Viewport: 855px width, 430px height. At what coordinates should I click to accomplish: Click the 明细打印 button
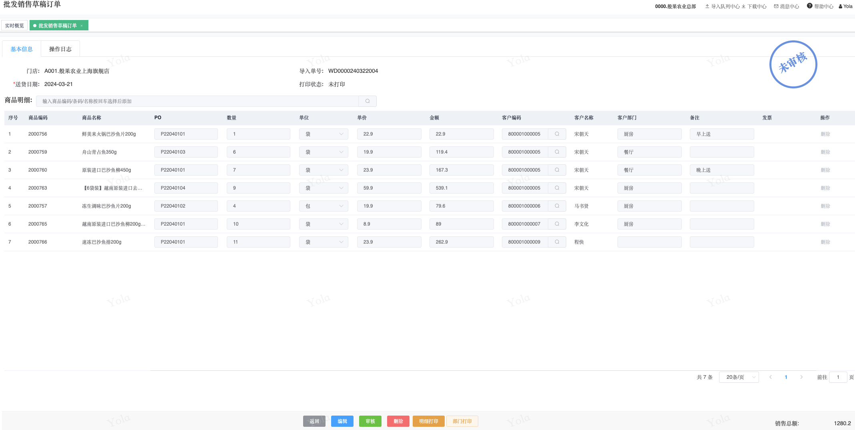tap(428, 421)
